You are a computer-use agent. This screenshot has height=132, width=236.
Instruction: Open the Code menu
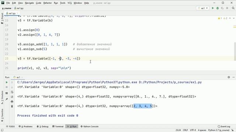38,3
